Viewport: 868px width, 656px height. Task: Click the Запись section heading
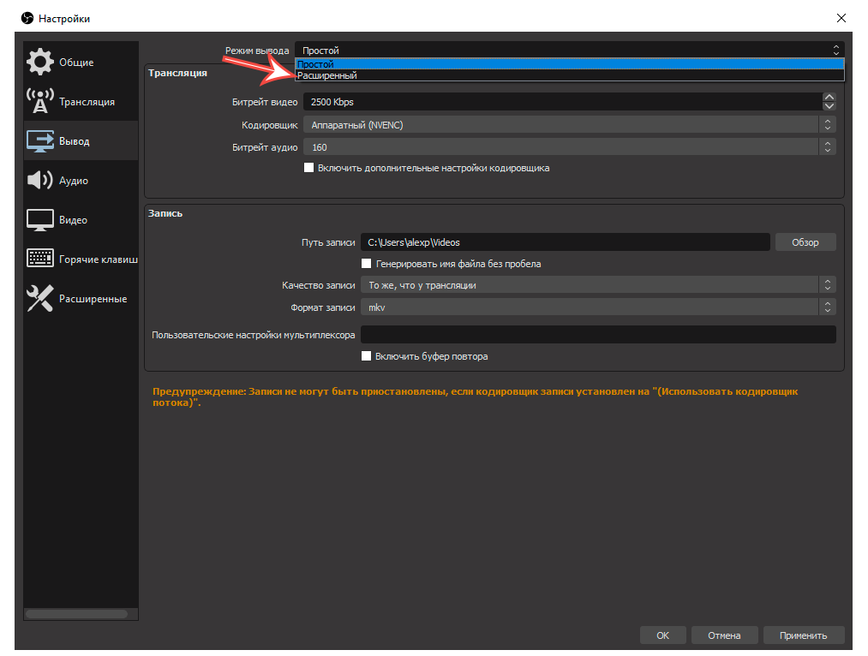click(x=165, y=213)
